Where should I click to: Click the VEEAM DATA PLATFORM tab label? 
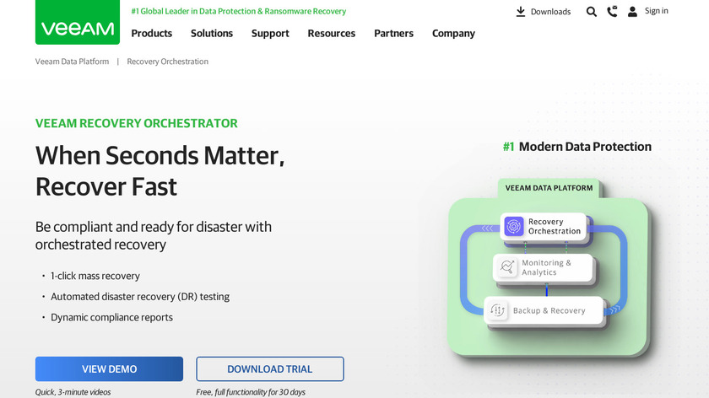coord(549,188)
